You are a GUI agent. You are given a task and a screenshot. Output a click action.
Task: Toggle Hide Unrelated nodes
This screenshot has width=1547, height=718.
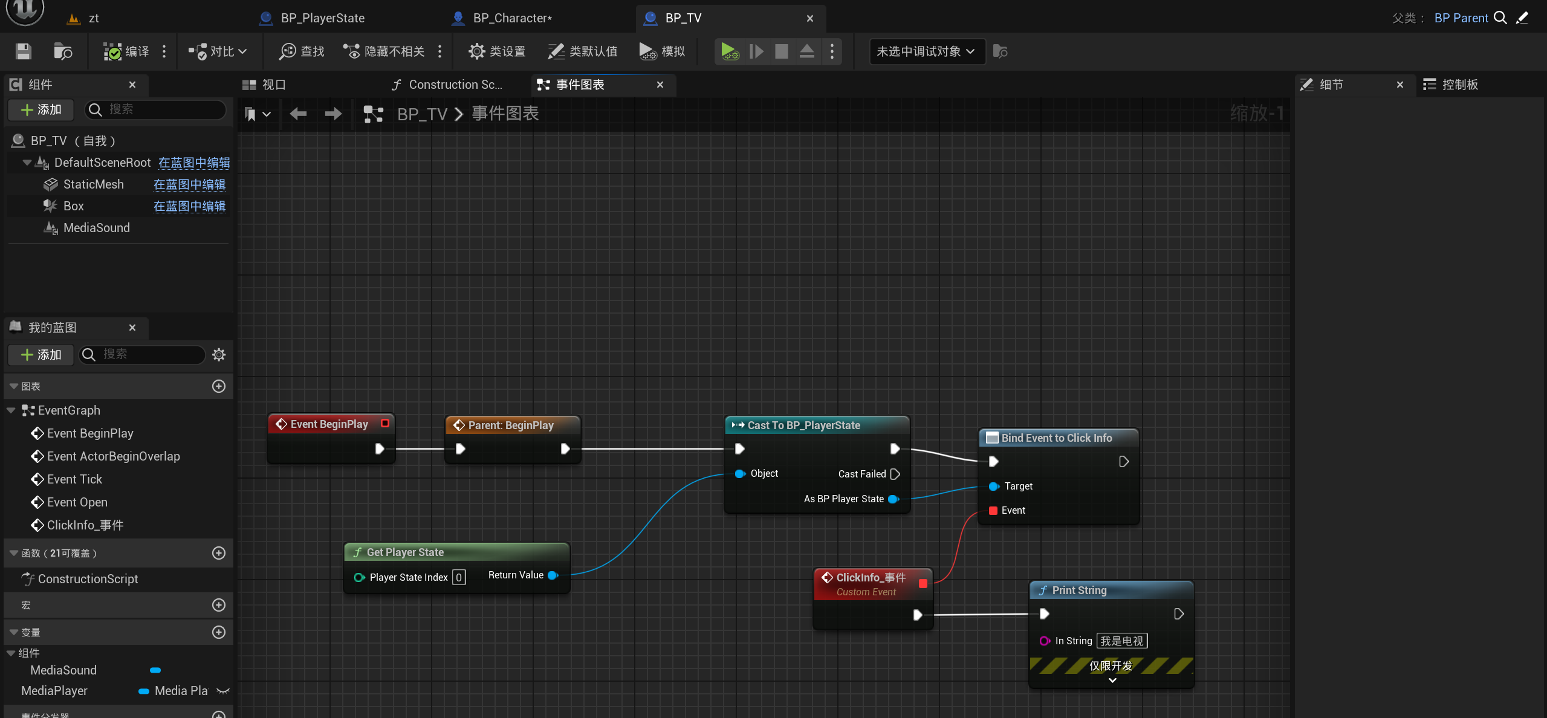384,51
